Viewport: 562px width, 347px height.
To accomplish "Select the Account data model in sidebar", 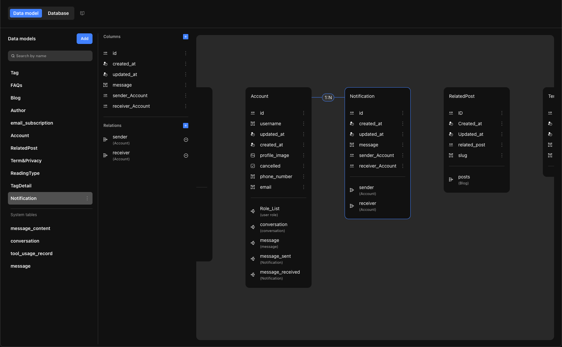I will point(50,135).
